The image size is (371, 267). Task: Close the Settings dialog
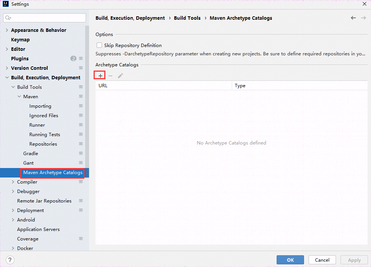click(x=365, y=4)
